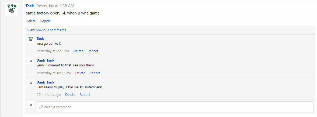The image size is (317, 117).
Task: Open Tack's profile from the post header
Action: 30,6
